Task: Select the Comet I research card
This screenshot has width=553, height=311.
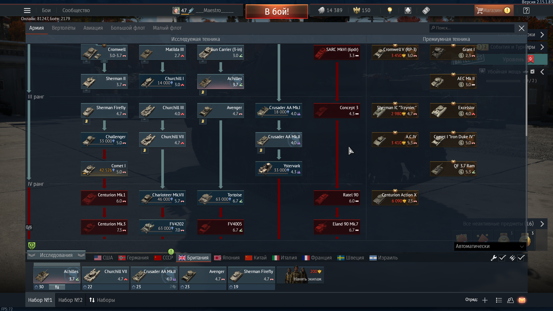Action: (104, 169)
